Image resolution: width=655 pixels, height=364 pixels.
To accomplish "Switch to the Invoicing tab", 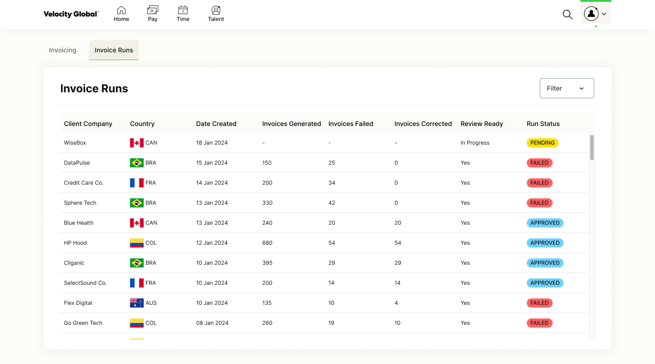I will click(x=63, y=50).
